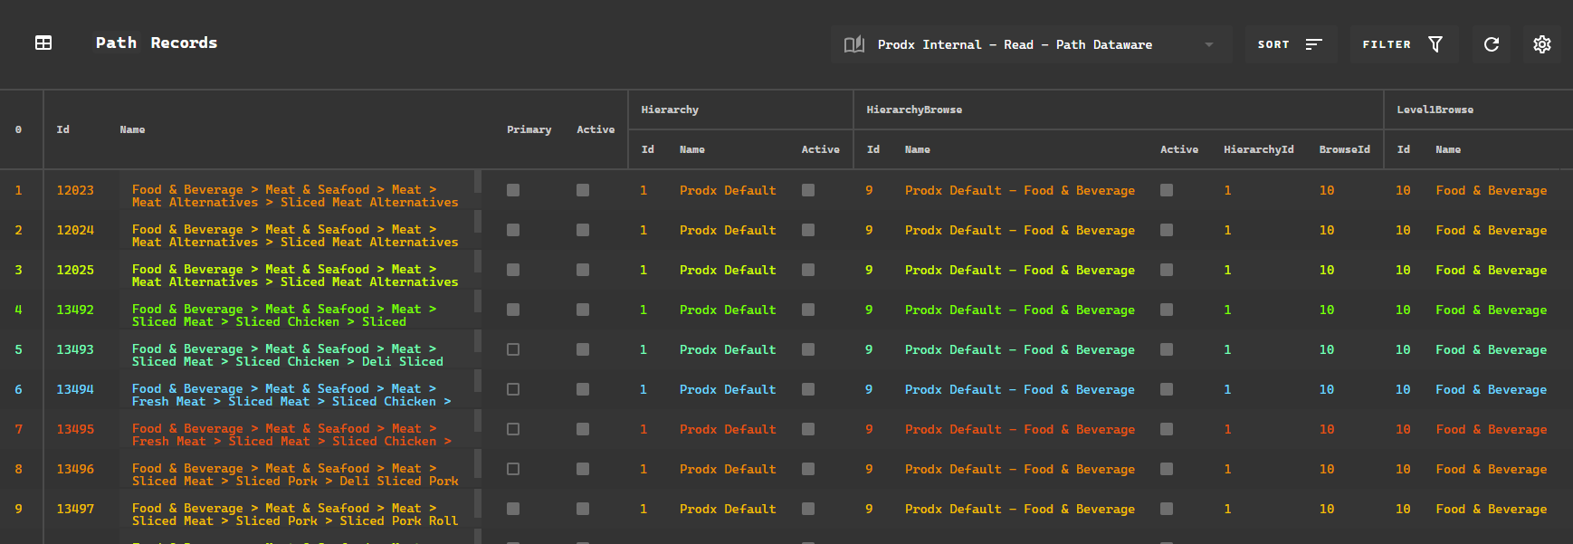This screenshot has width=1573, height=544.
Task: Click the table grid icon beside Path Records
Action: [x=43, y=43]
